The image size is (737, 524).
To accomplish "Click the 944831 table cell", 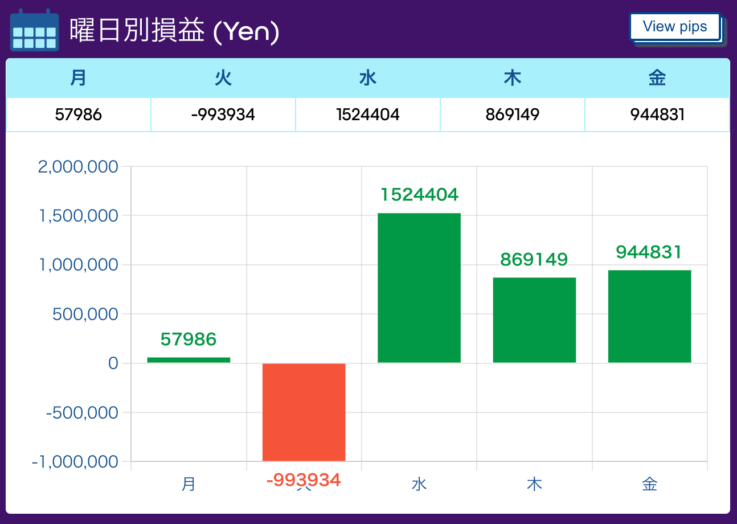I will (x=657, y=114).
